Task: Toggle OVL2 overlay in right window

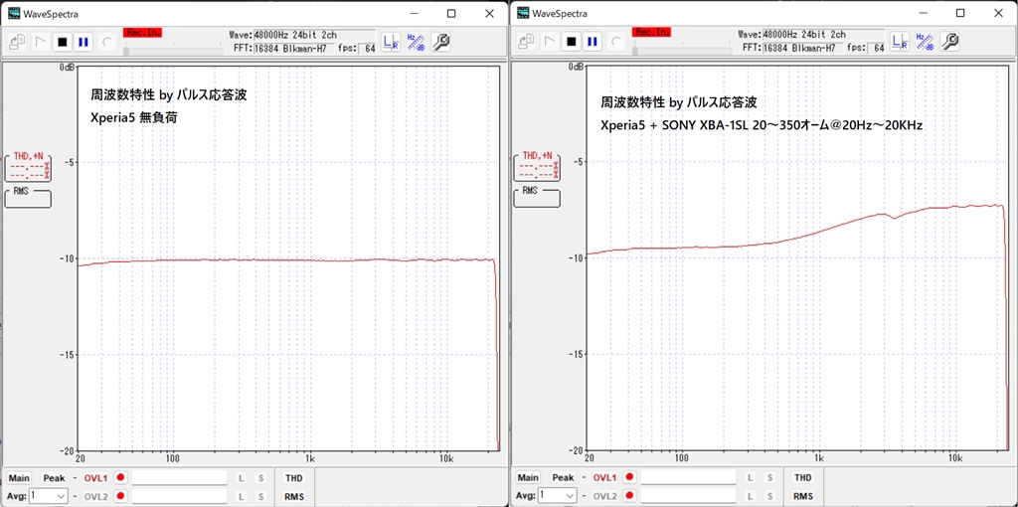Action: pyautogui.click(x=605, y=496)
